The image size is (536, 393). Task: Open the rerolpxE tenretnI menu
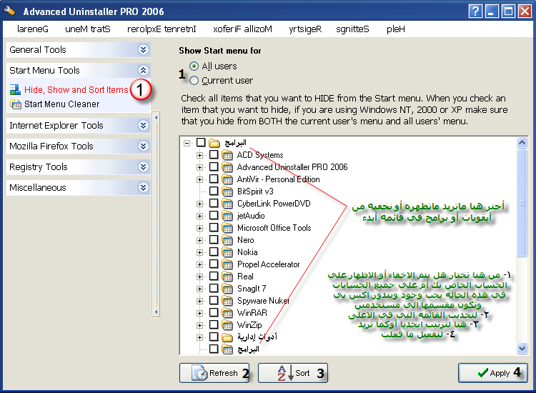point(162,29)
